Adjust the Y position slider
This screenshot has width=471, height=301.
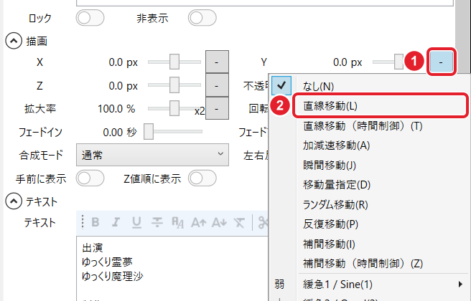coord(388,62)
